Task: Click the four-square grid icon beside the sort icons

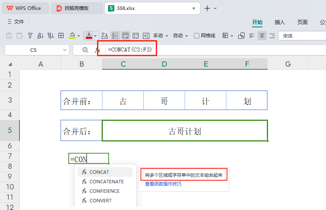Action: point(61,36)
